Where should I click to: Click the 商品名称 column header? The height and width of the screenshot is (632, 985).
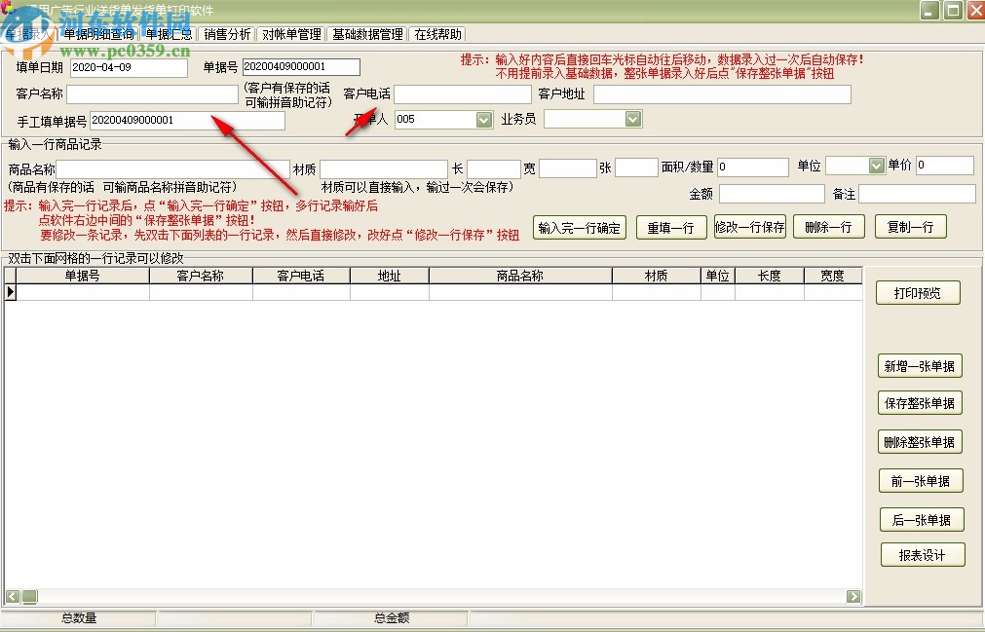click(x=520, y=276)
